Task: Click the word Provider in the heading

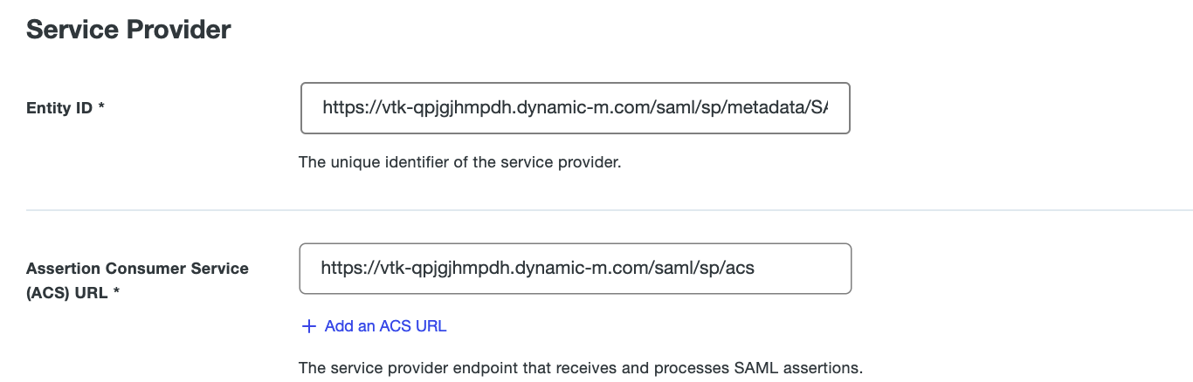Action: coord(182,30)
